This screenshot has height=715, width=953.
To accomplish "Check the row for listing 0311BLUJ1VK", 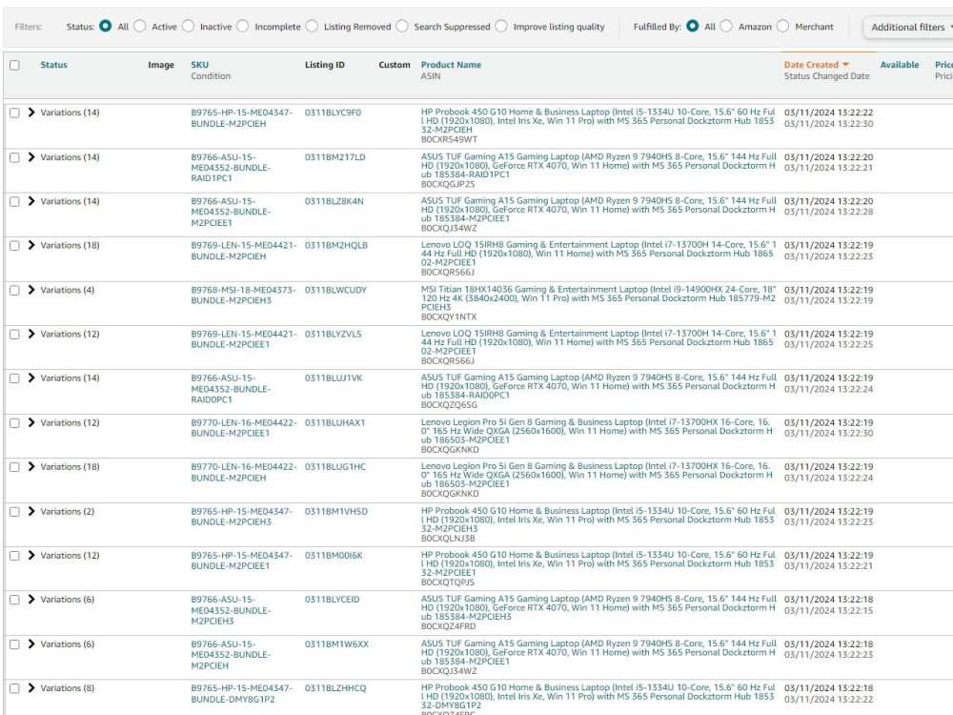I will (x=14, y=378).
